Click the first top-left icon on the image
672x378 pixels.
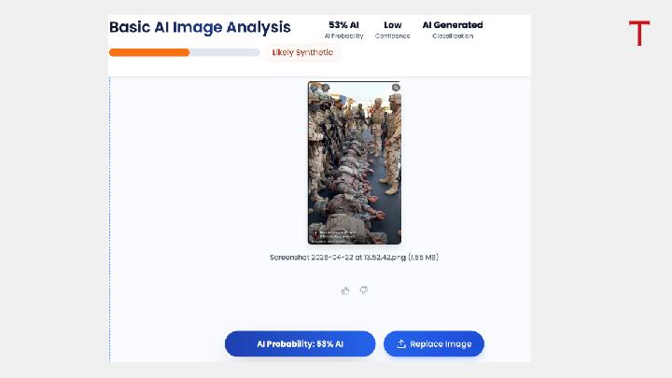pyautogui.click(x=315, y=88)
